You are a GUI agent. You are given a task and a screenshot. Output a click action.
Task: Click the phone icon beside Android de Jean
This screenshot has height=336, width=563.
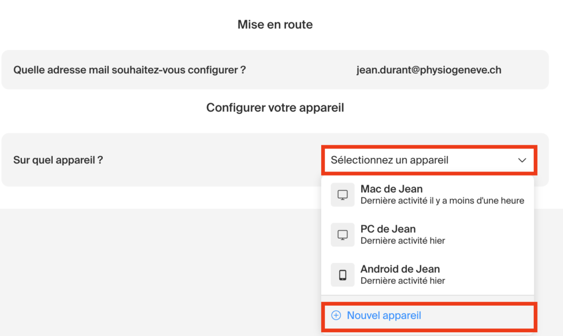point(343,275)
